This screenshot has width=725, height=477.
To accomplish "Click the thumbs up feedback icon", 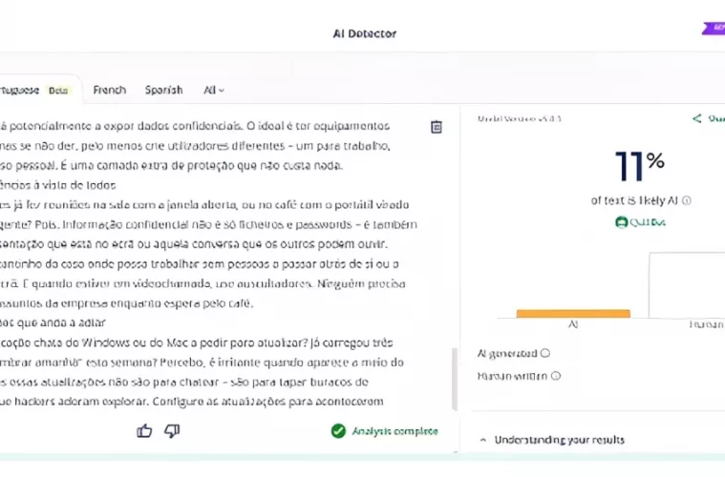I will tap(145, 431).
